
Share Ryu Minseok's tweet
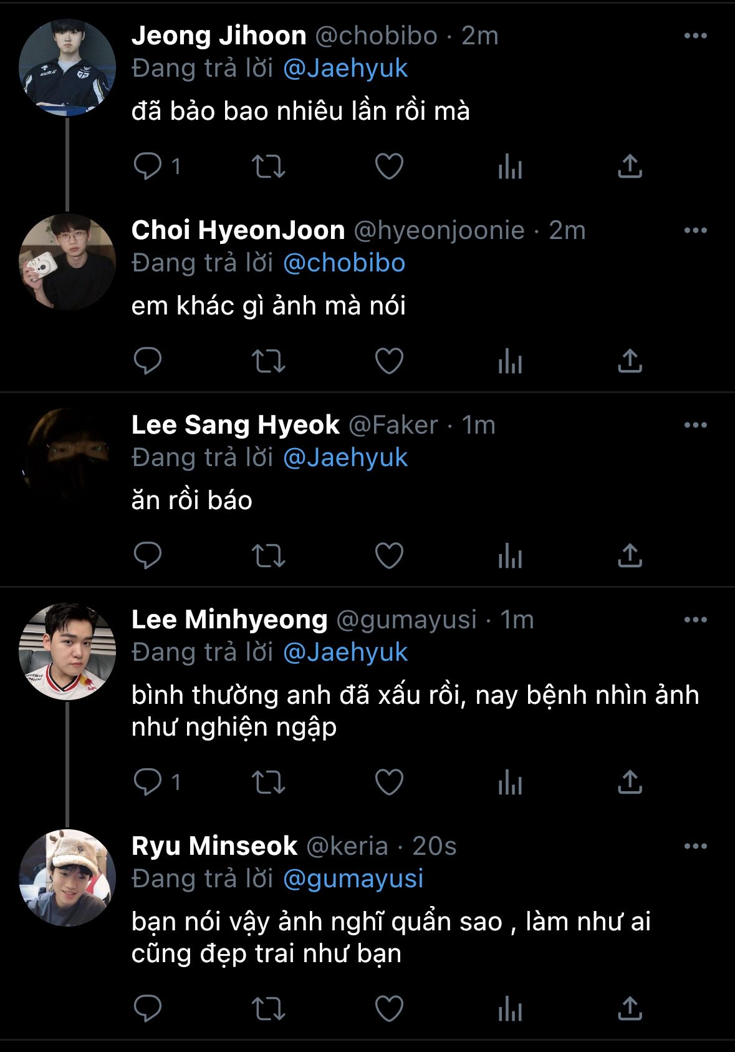pyautogui.click(x=630, y=1009)
